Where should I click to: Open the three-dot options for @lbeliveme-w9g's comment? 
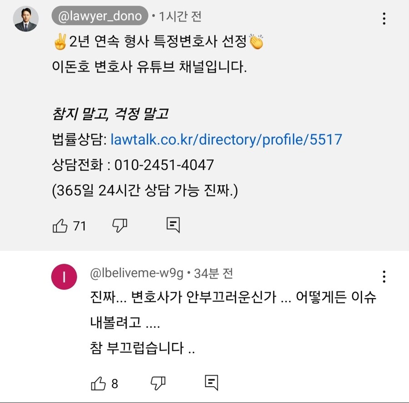(384, 276)
